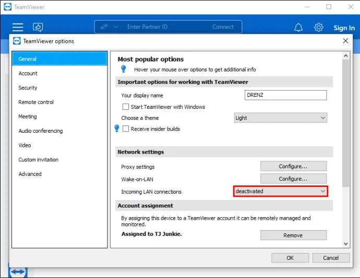Click the feedback thumbs-up icon

[x=38, y=27]
